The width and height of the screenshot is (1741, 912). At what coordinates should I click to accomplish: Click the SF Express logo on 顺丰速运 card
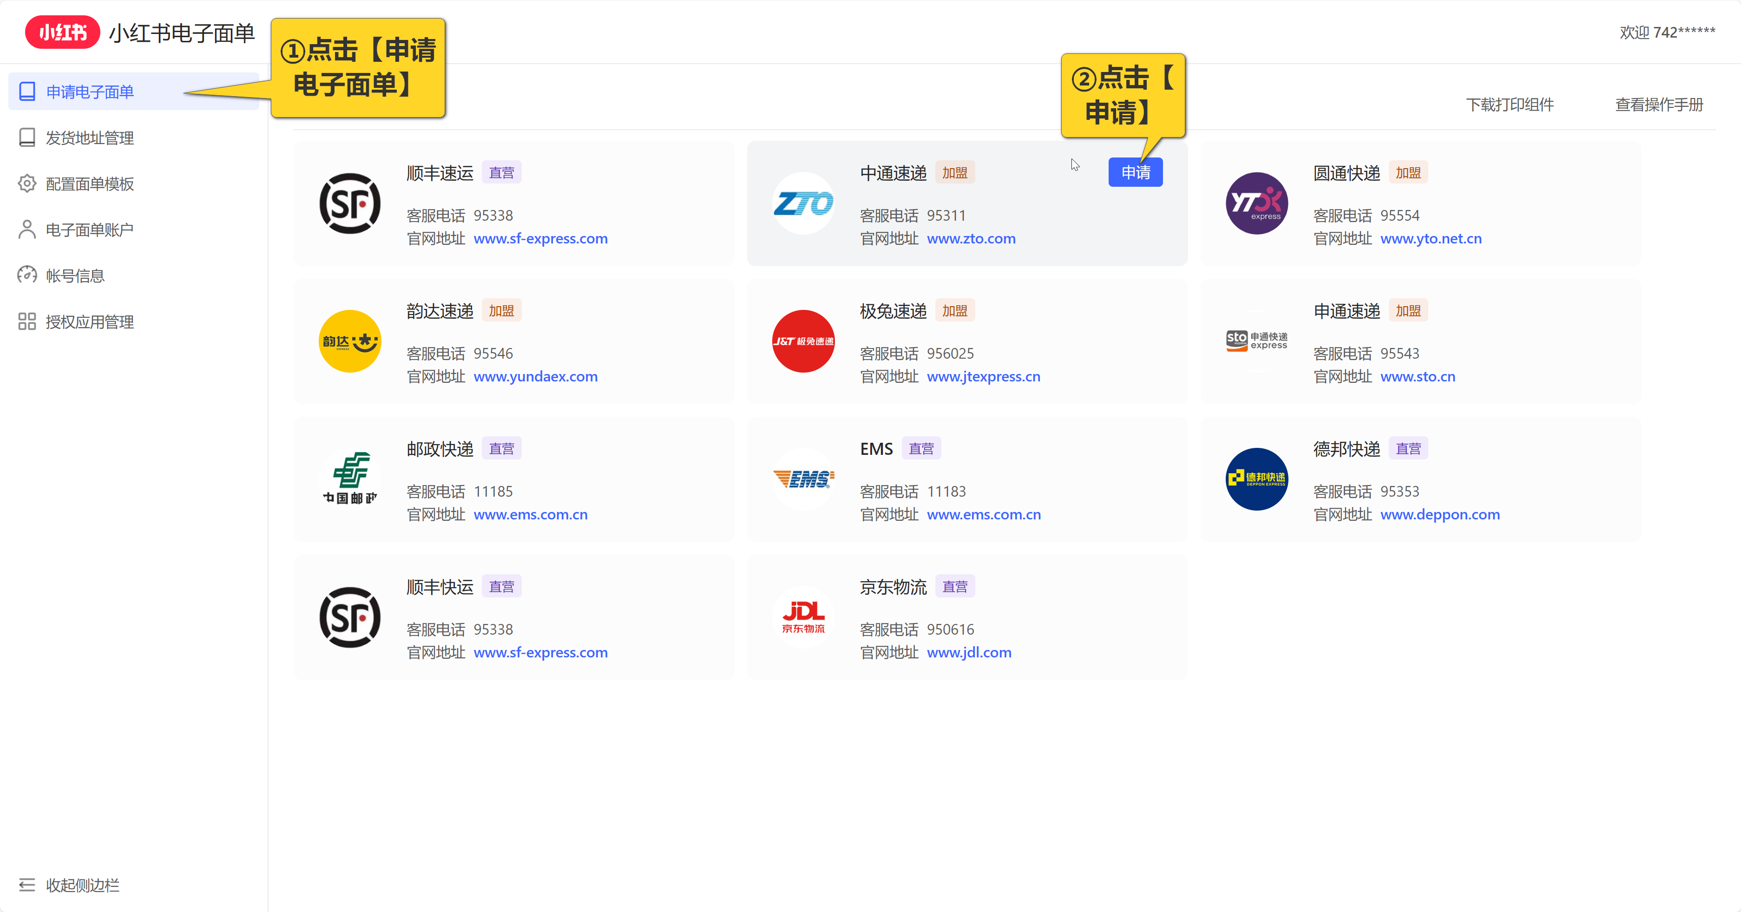pyautogui.click(x=349, y=203)
